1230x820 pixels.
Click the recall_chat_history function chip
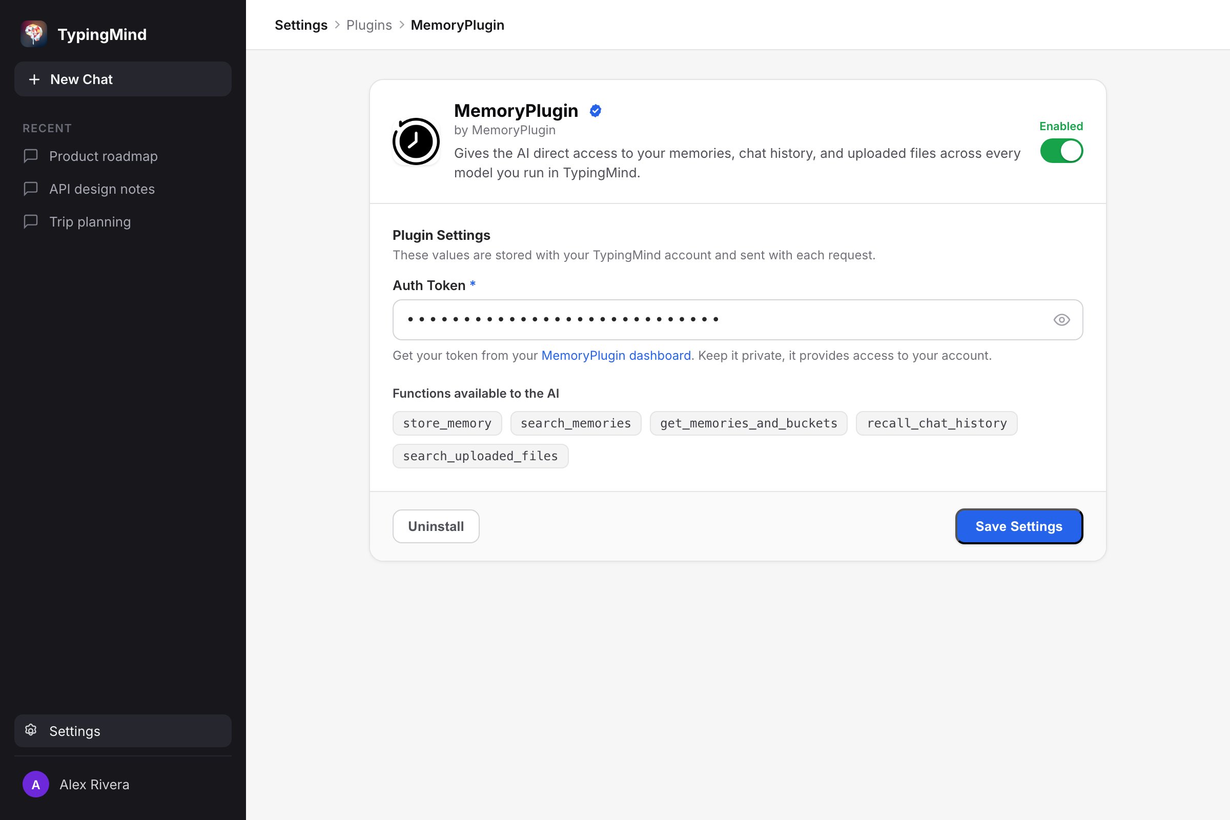click(x=937, y=423)
